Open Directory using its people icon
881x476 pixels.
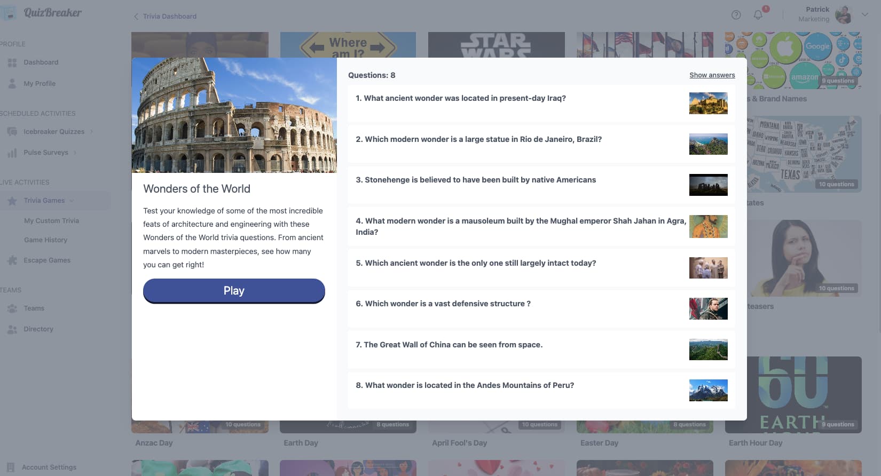click(12, 329)
